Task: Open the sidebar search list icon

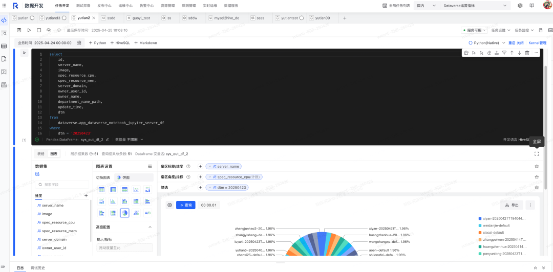Action: (4, 33)
